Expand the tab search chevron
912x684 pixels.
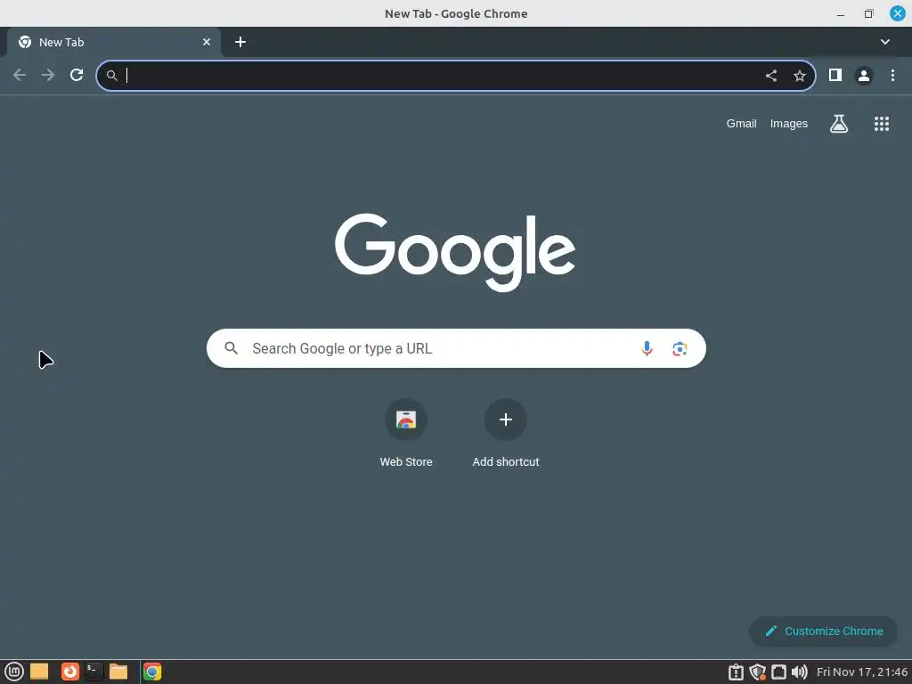point(885,42)
